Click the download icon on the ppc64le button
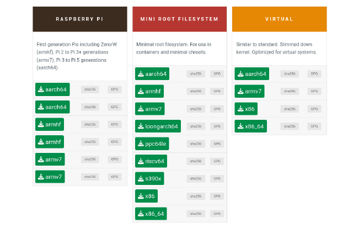The width and height of the screenshot is (364, 228). pyautogui.click(x=141, y=144)
